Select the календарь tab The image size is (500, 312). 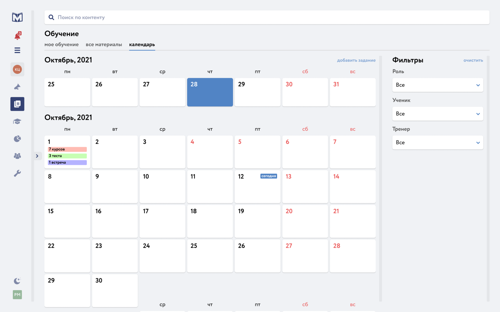tap(142, 45)
